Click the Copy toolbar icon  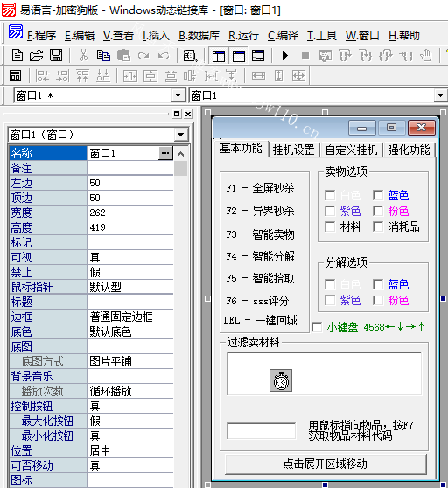pyautogui.click(x=103, y=56)
